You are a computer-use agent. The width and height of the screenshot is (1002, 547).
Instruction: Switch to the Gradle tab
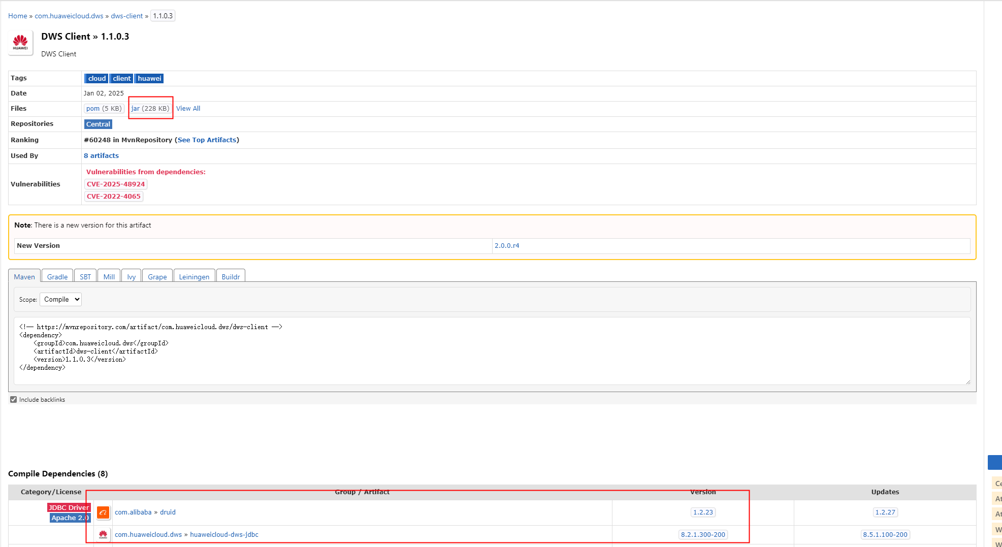coord(57,277)
